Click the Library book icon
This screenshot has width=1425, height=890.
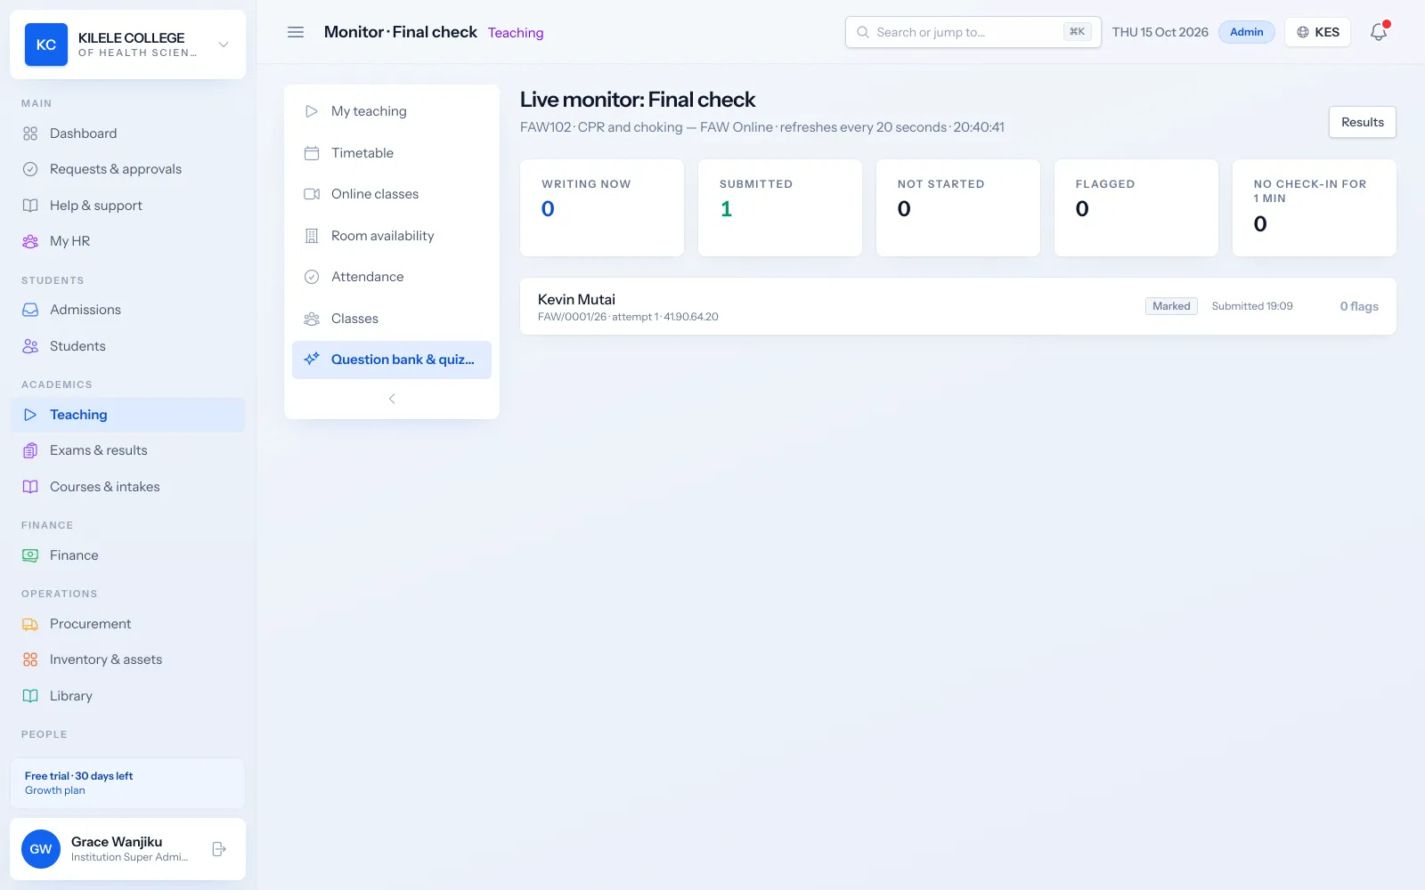click(30, 696)
